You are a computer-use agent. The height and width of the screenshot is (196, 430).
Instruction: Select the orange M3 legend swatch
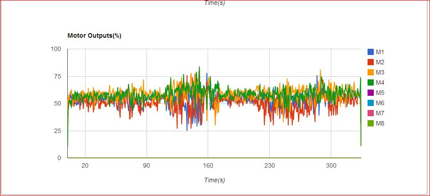371,72
